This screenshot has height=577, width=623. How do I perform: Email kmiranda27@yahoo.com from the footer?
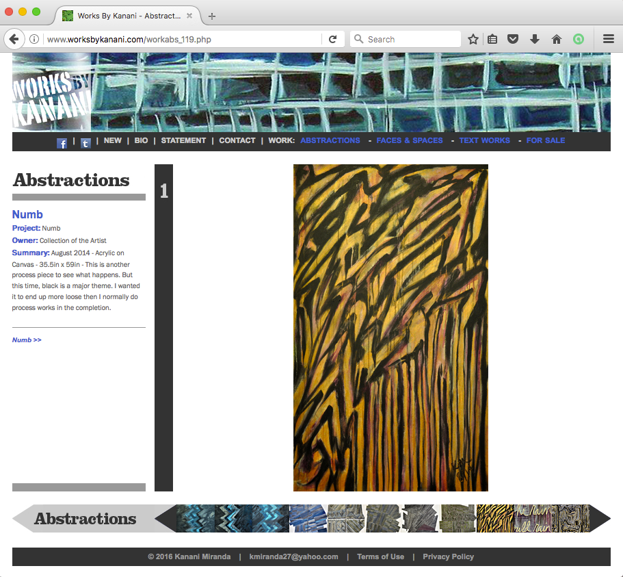point(293,556)
